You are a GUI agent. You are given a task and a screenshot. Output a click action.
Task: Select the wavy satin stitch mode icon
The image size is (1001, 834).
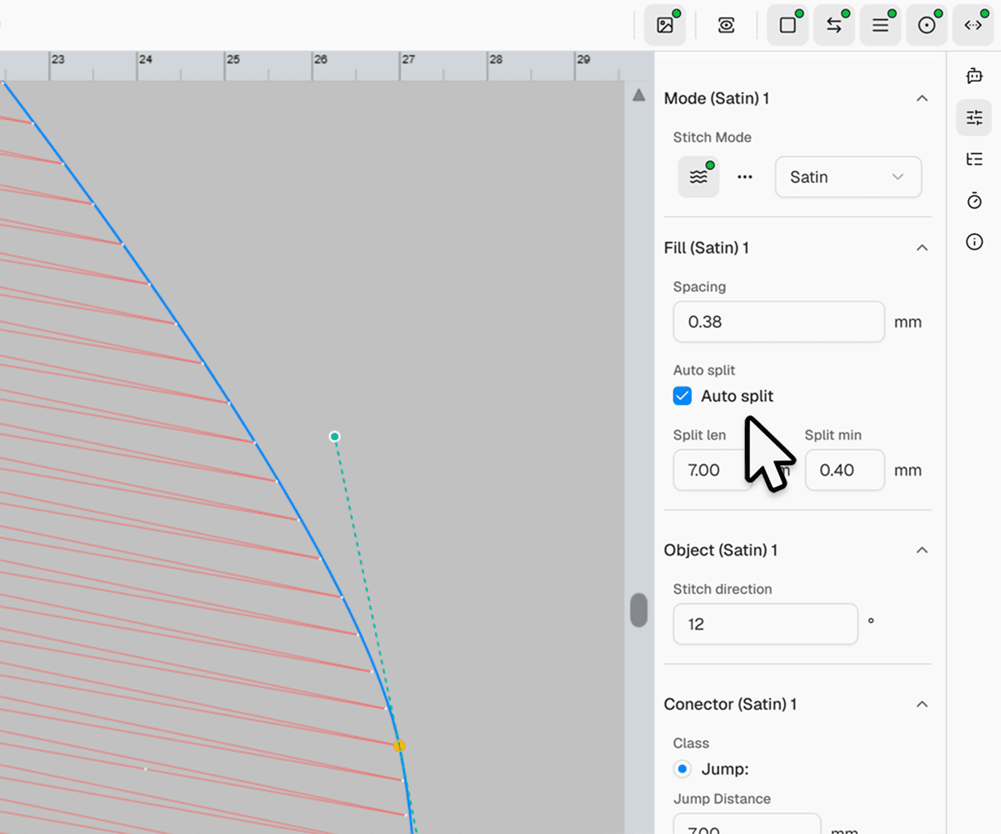tap(698, 177)
